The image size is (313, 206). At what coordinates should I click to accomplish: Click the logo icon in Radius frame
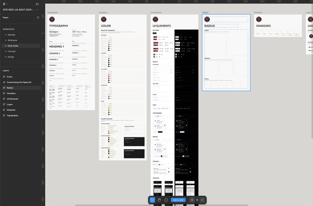(207, 19)
